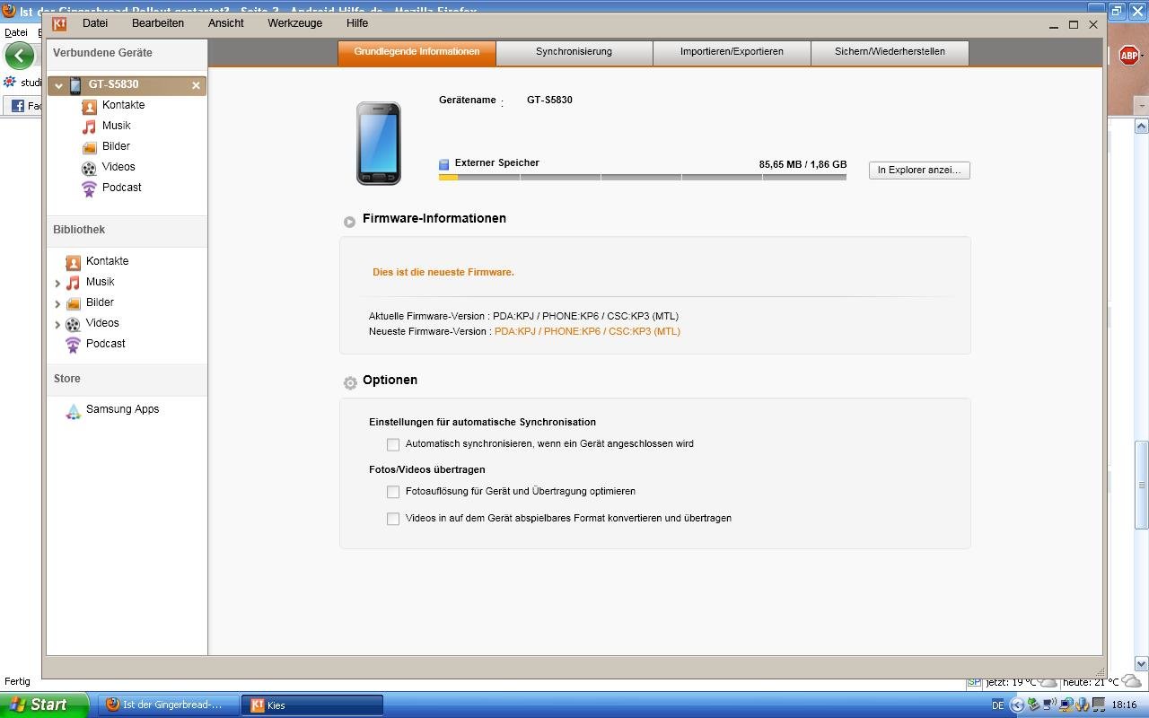Screen dimensions: 1149x718
Task: Click storage text 85,65 MB / 1,86 GB
Action: pos(803,165)
